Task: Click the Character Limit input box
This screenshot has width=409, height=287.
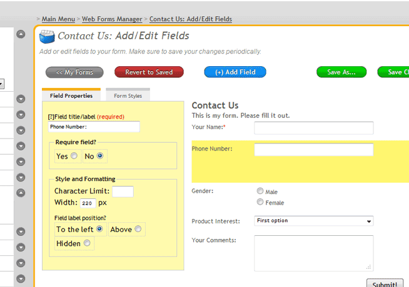Action: 123,192
